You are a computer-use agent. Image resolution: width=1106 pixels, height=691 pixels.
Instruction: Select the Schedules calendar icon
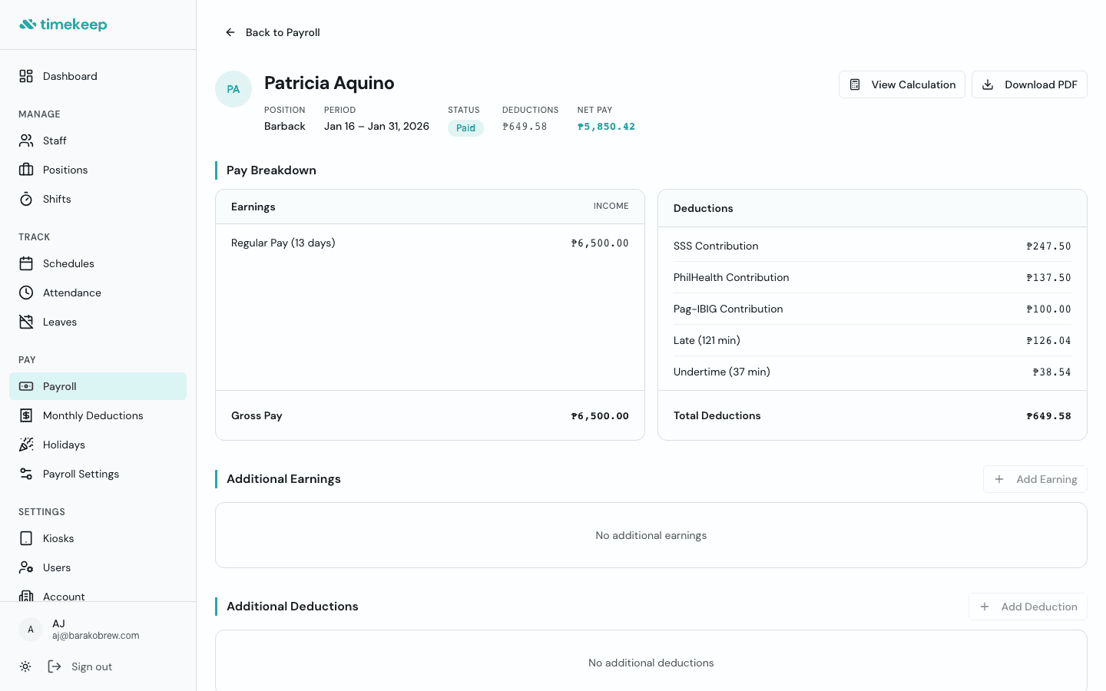click(x=25, y=263)
